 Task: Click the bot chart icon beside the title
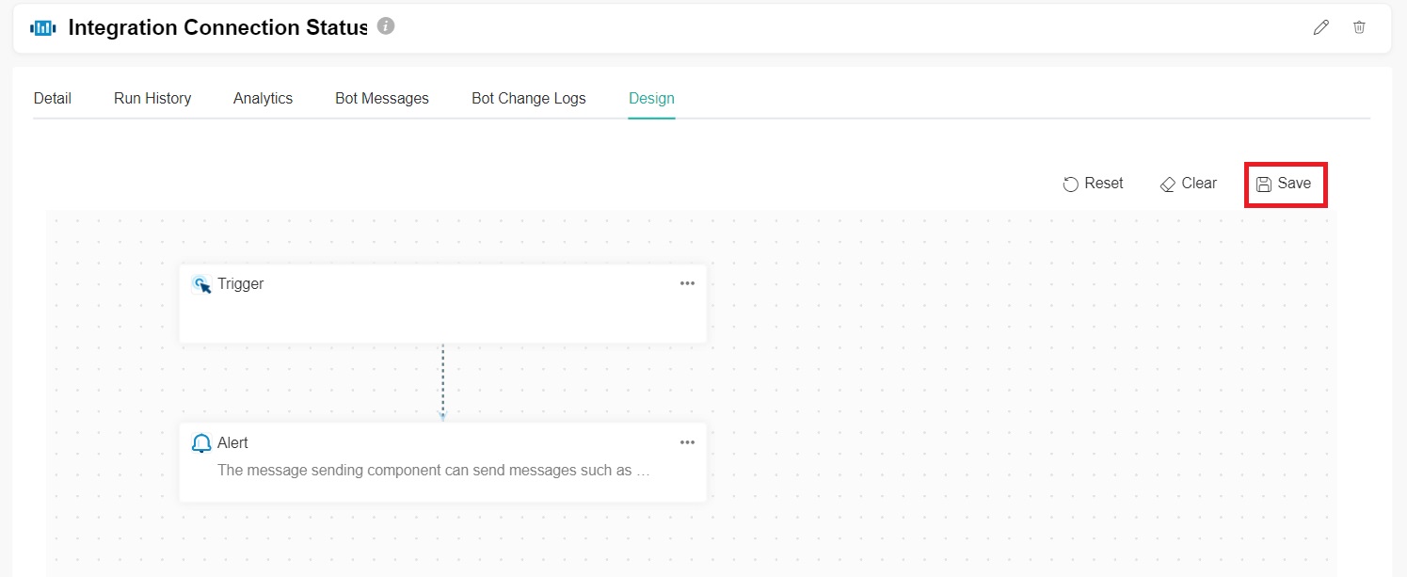(43, 28)
